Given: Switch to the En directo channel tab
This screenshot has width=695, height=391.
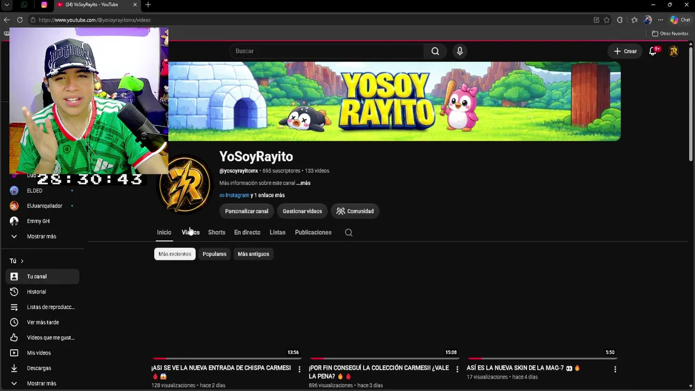Looking at the screenshot, I should point(247,232).
